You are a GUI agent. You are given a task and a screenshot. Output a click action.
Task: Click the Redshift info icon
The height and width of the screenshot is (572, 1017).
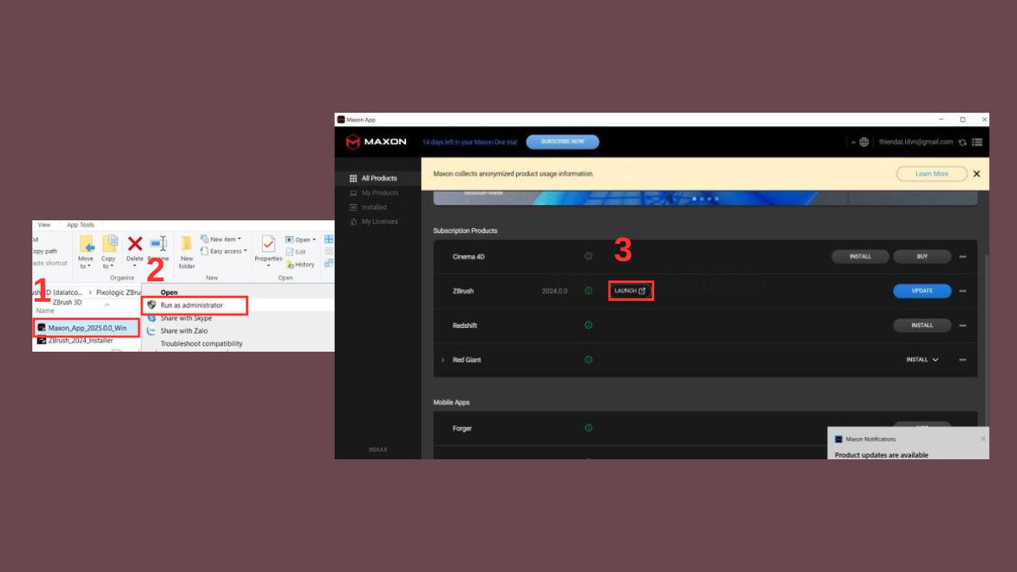[x=588, y=325]
